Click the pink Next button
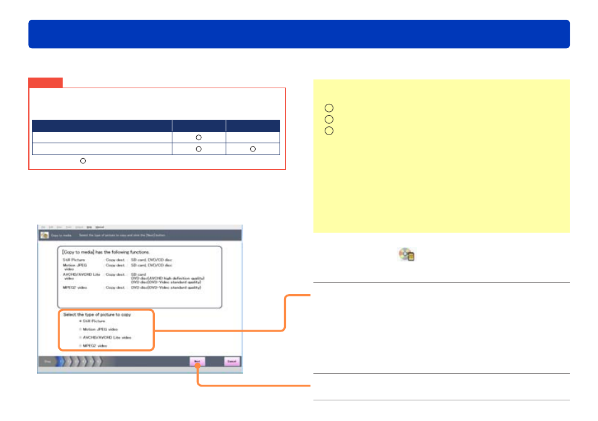Screen dimensions: 598x421 pyautogui.click(x=197, y=361)
